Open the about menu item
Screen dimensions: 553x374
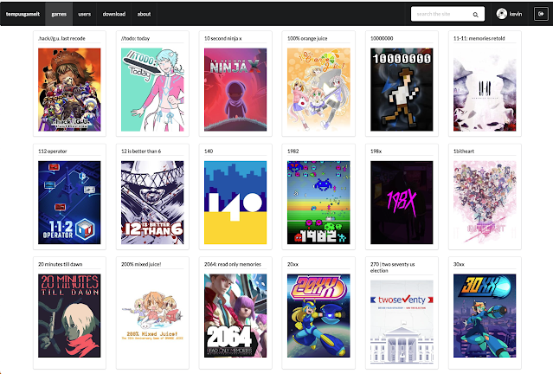(144, 14)
